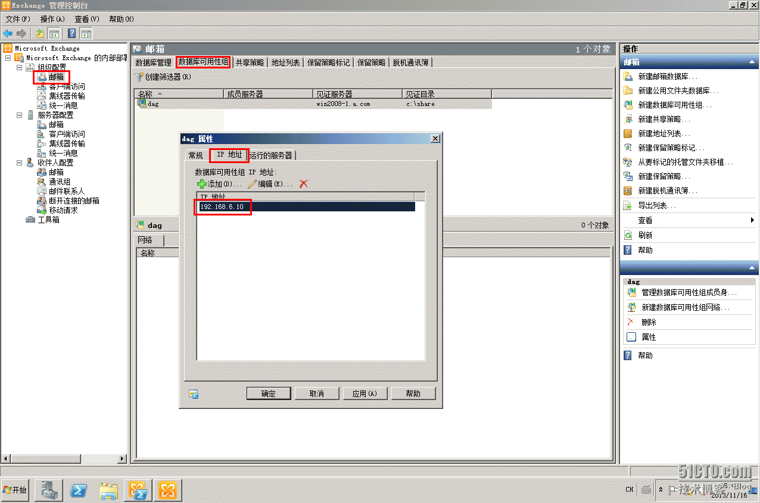Screen dimensions: 760x503
Task: Click 新建数据库可用性组 action
Action: coord(675,105)
